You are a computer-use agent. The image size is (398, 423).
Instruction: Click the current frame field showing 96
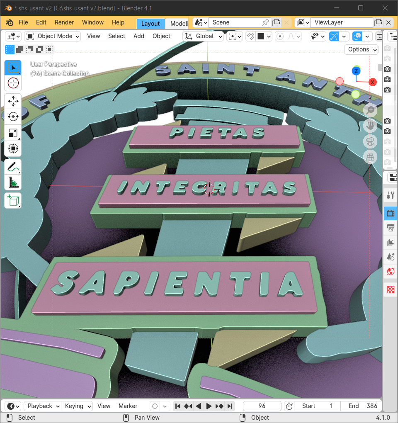tap(262, 406)
